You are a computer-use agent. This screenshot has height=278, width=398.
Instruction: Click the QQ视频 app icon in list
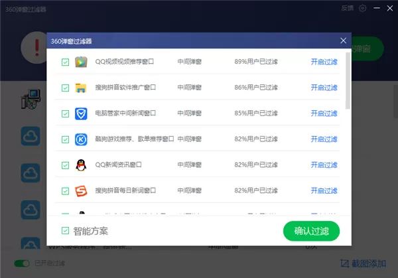tap(81, 62)
